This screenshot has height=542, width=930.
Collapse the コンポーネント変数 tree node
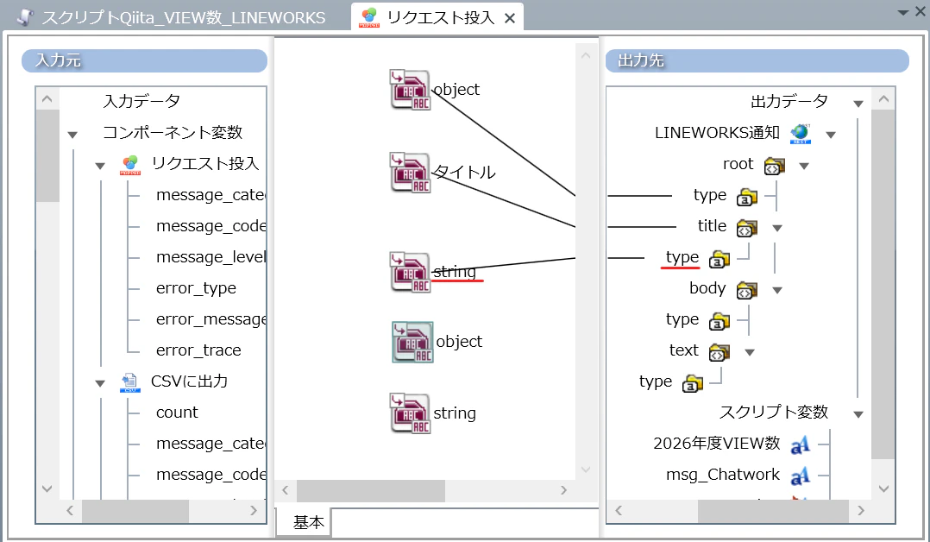[x=72, y=135]
